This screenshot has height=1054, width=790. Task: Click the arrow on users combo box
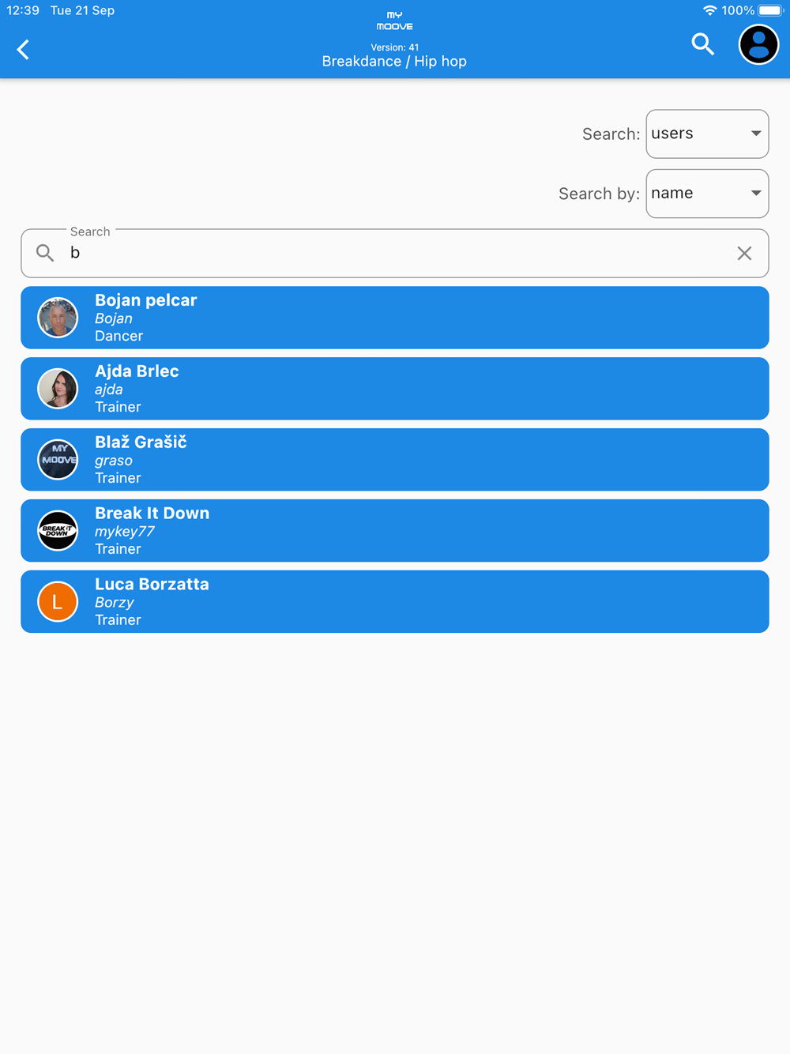(x=755, y=134)
